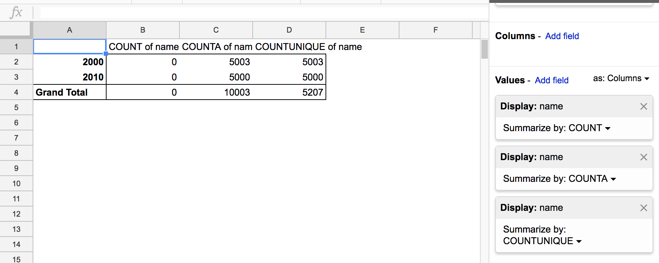Screen dimensions: 659x263
Task: Click the 'COUNTA of nam' header cell
Action: 216,47
